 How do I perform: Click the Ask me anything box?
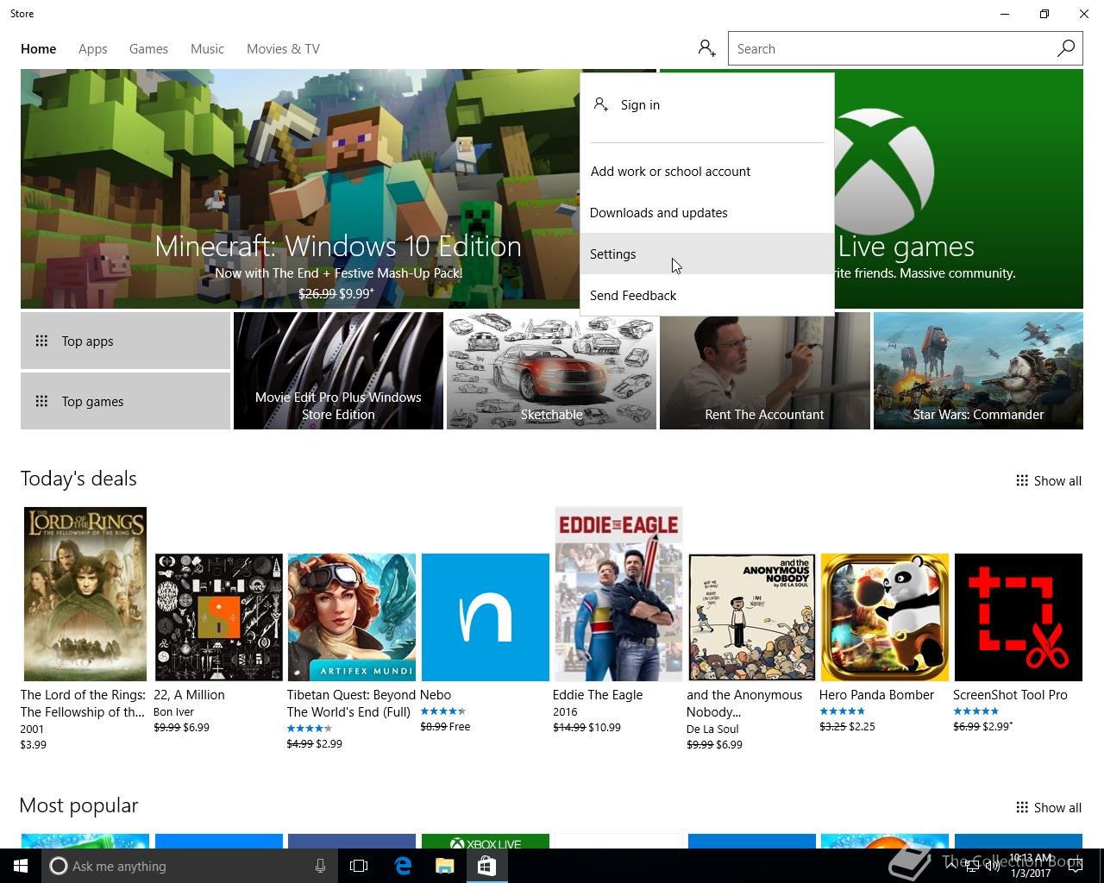coord(189,866)
